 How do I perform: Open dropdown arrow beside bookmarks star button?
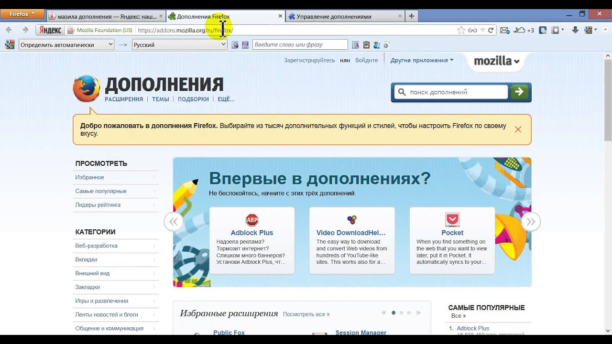563,30
